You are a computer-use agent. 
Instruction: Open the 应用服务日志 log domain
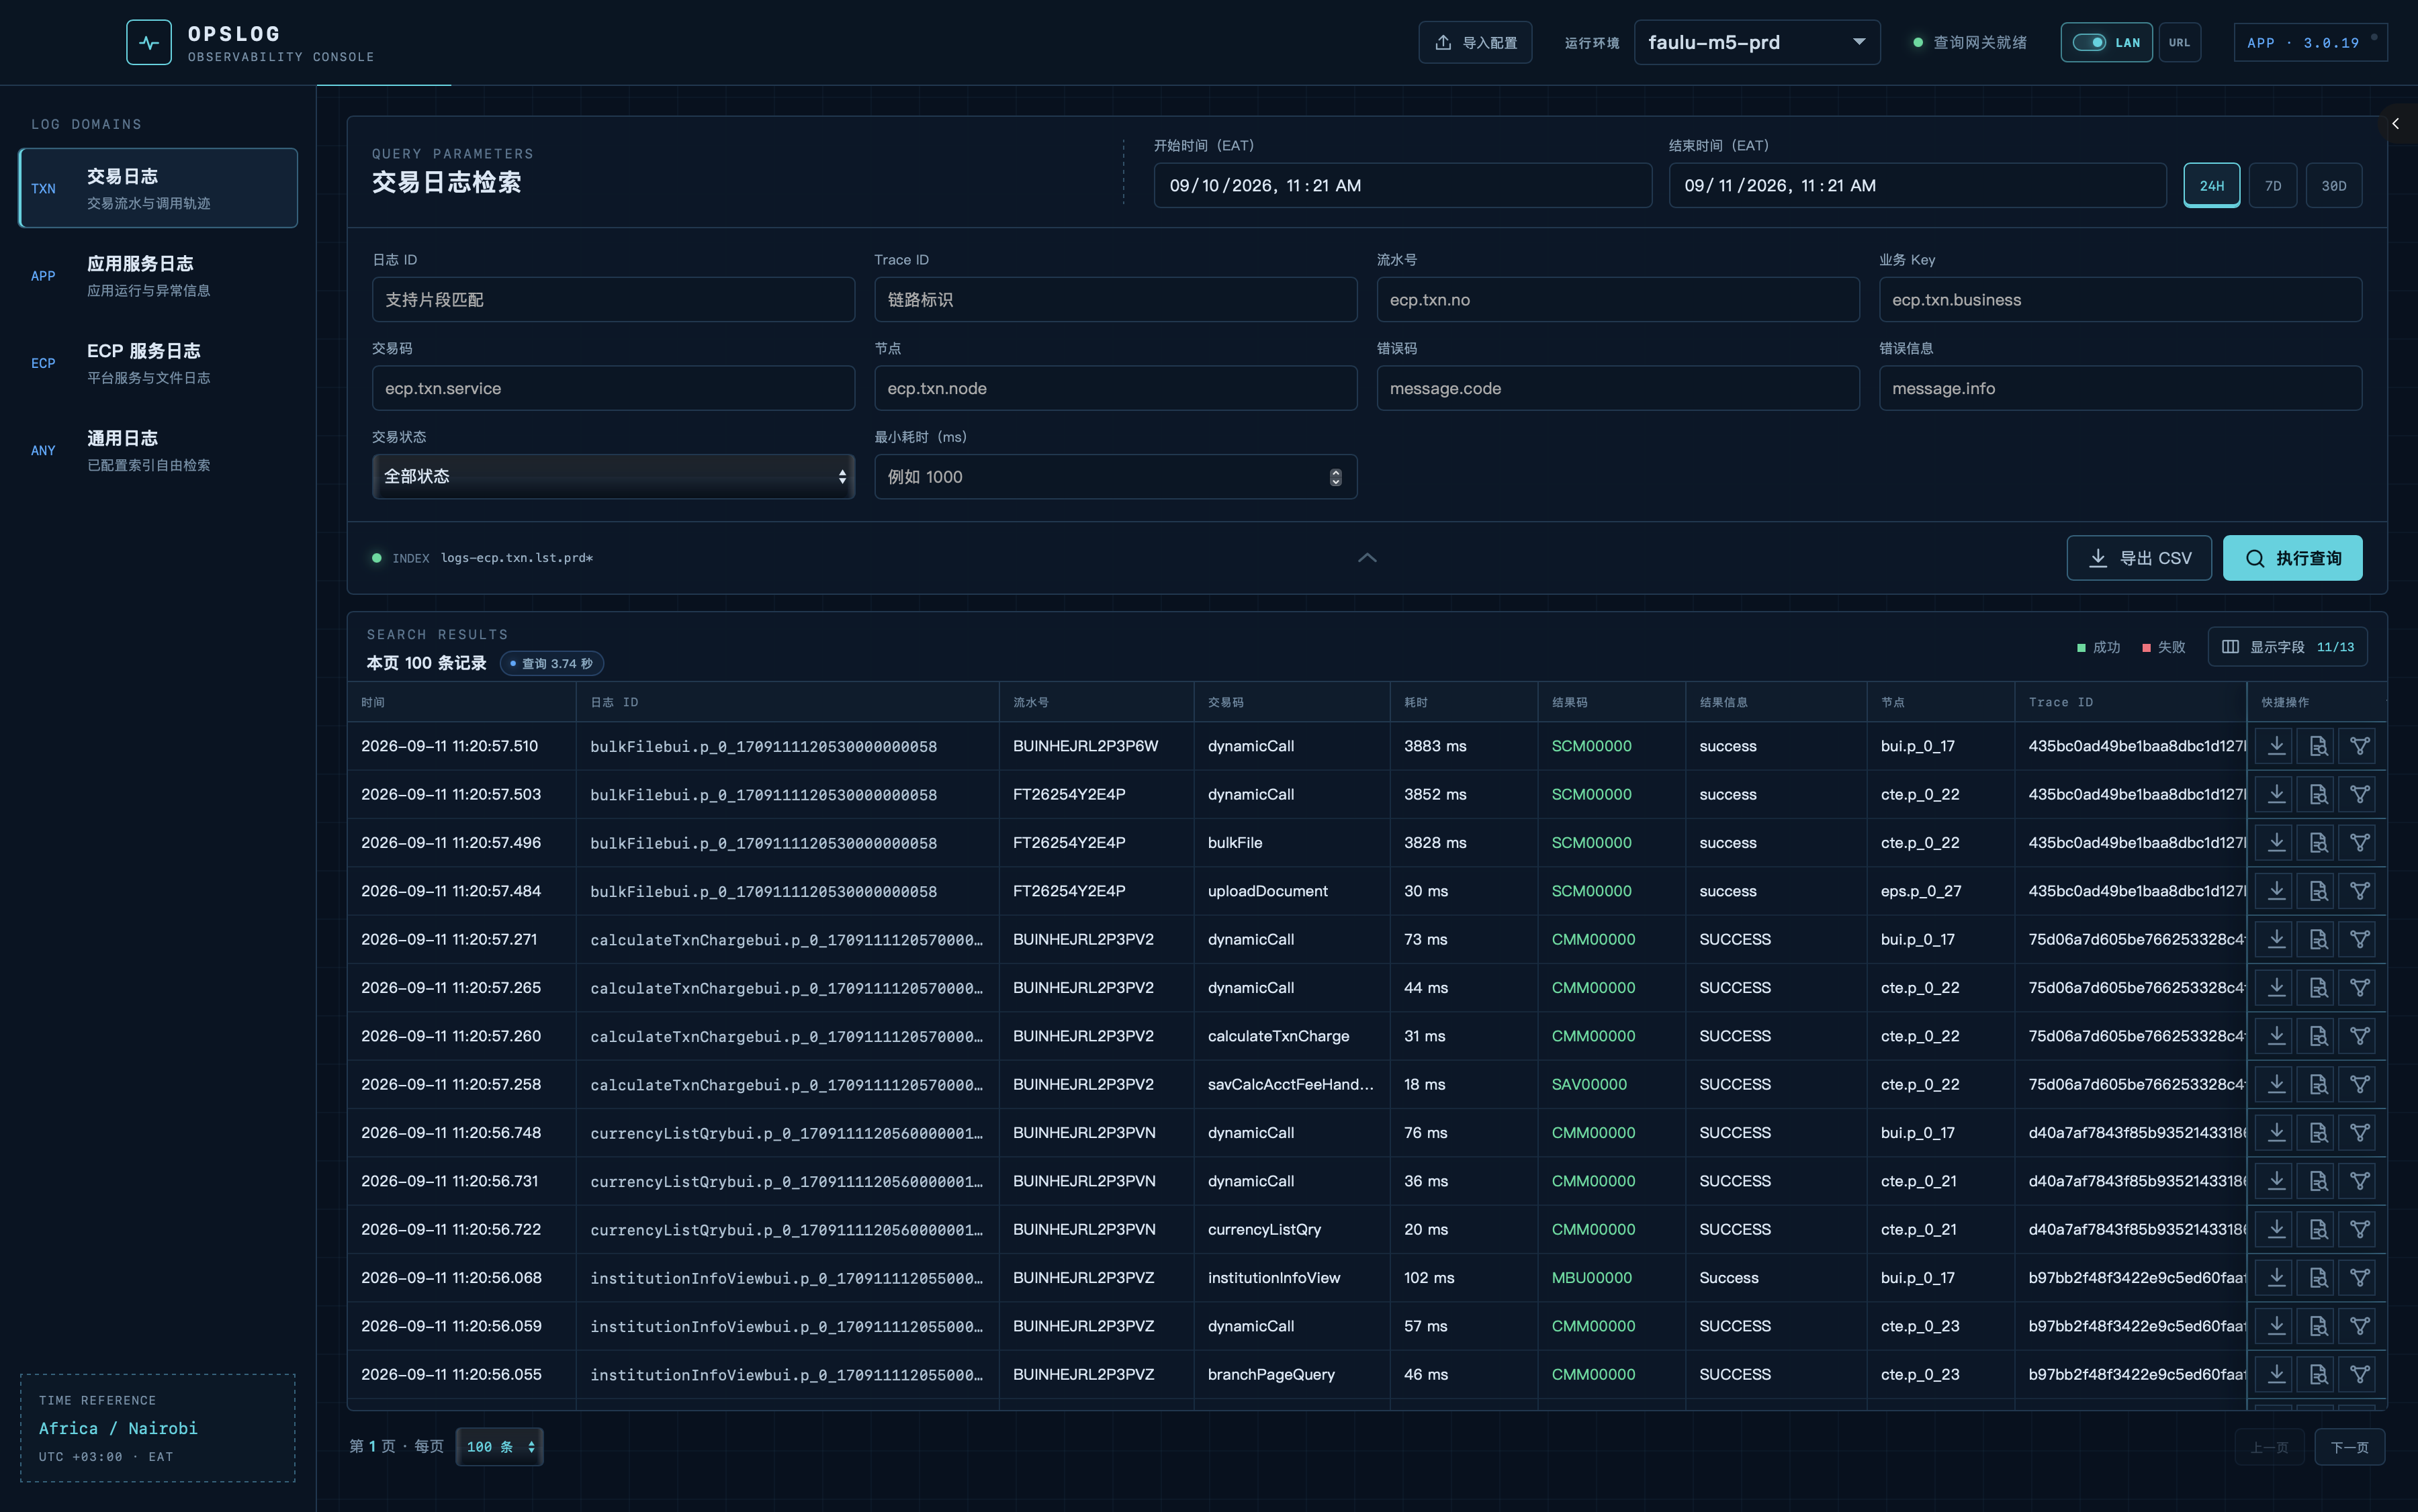click(158, 276)
